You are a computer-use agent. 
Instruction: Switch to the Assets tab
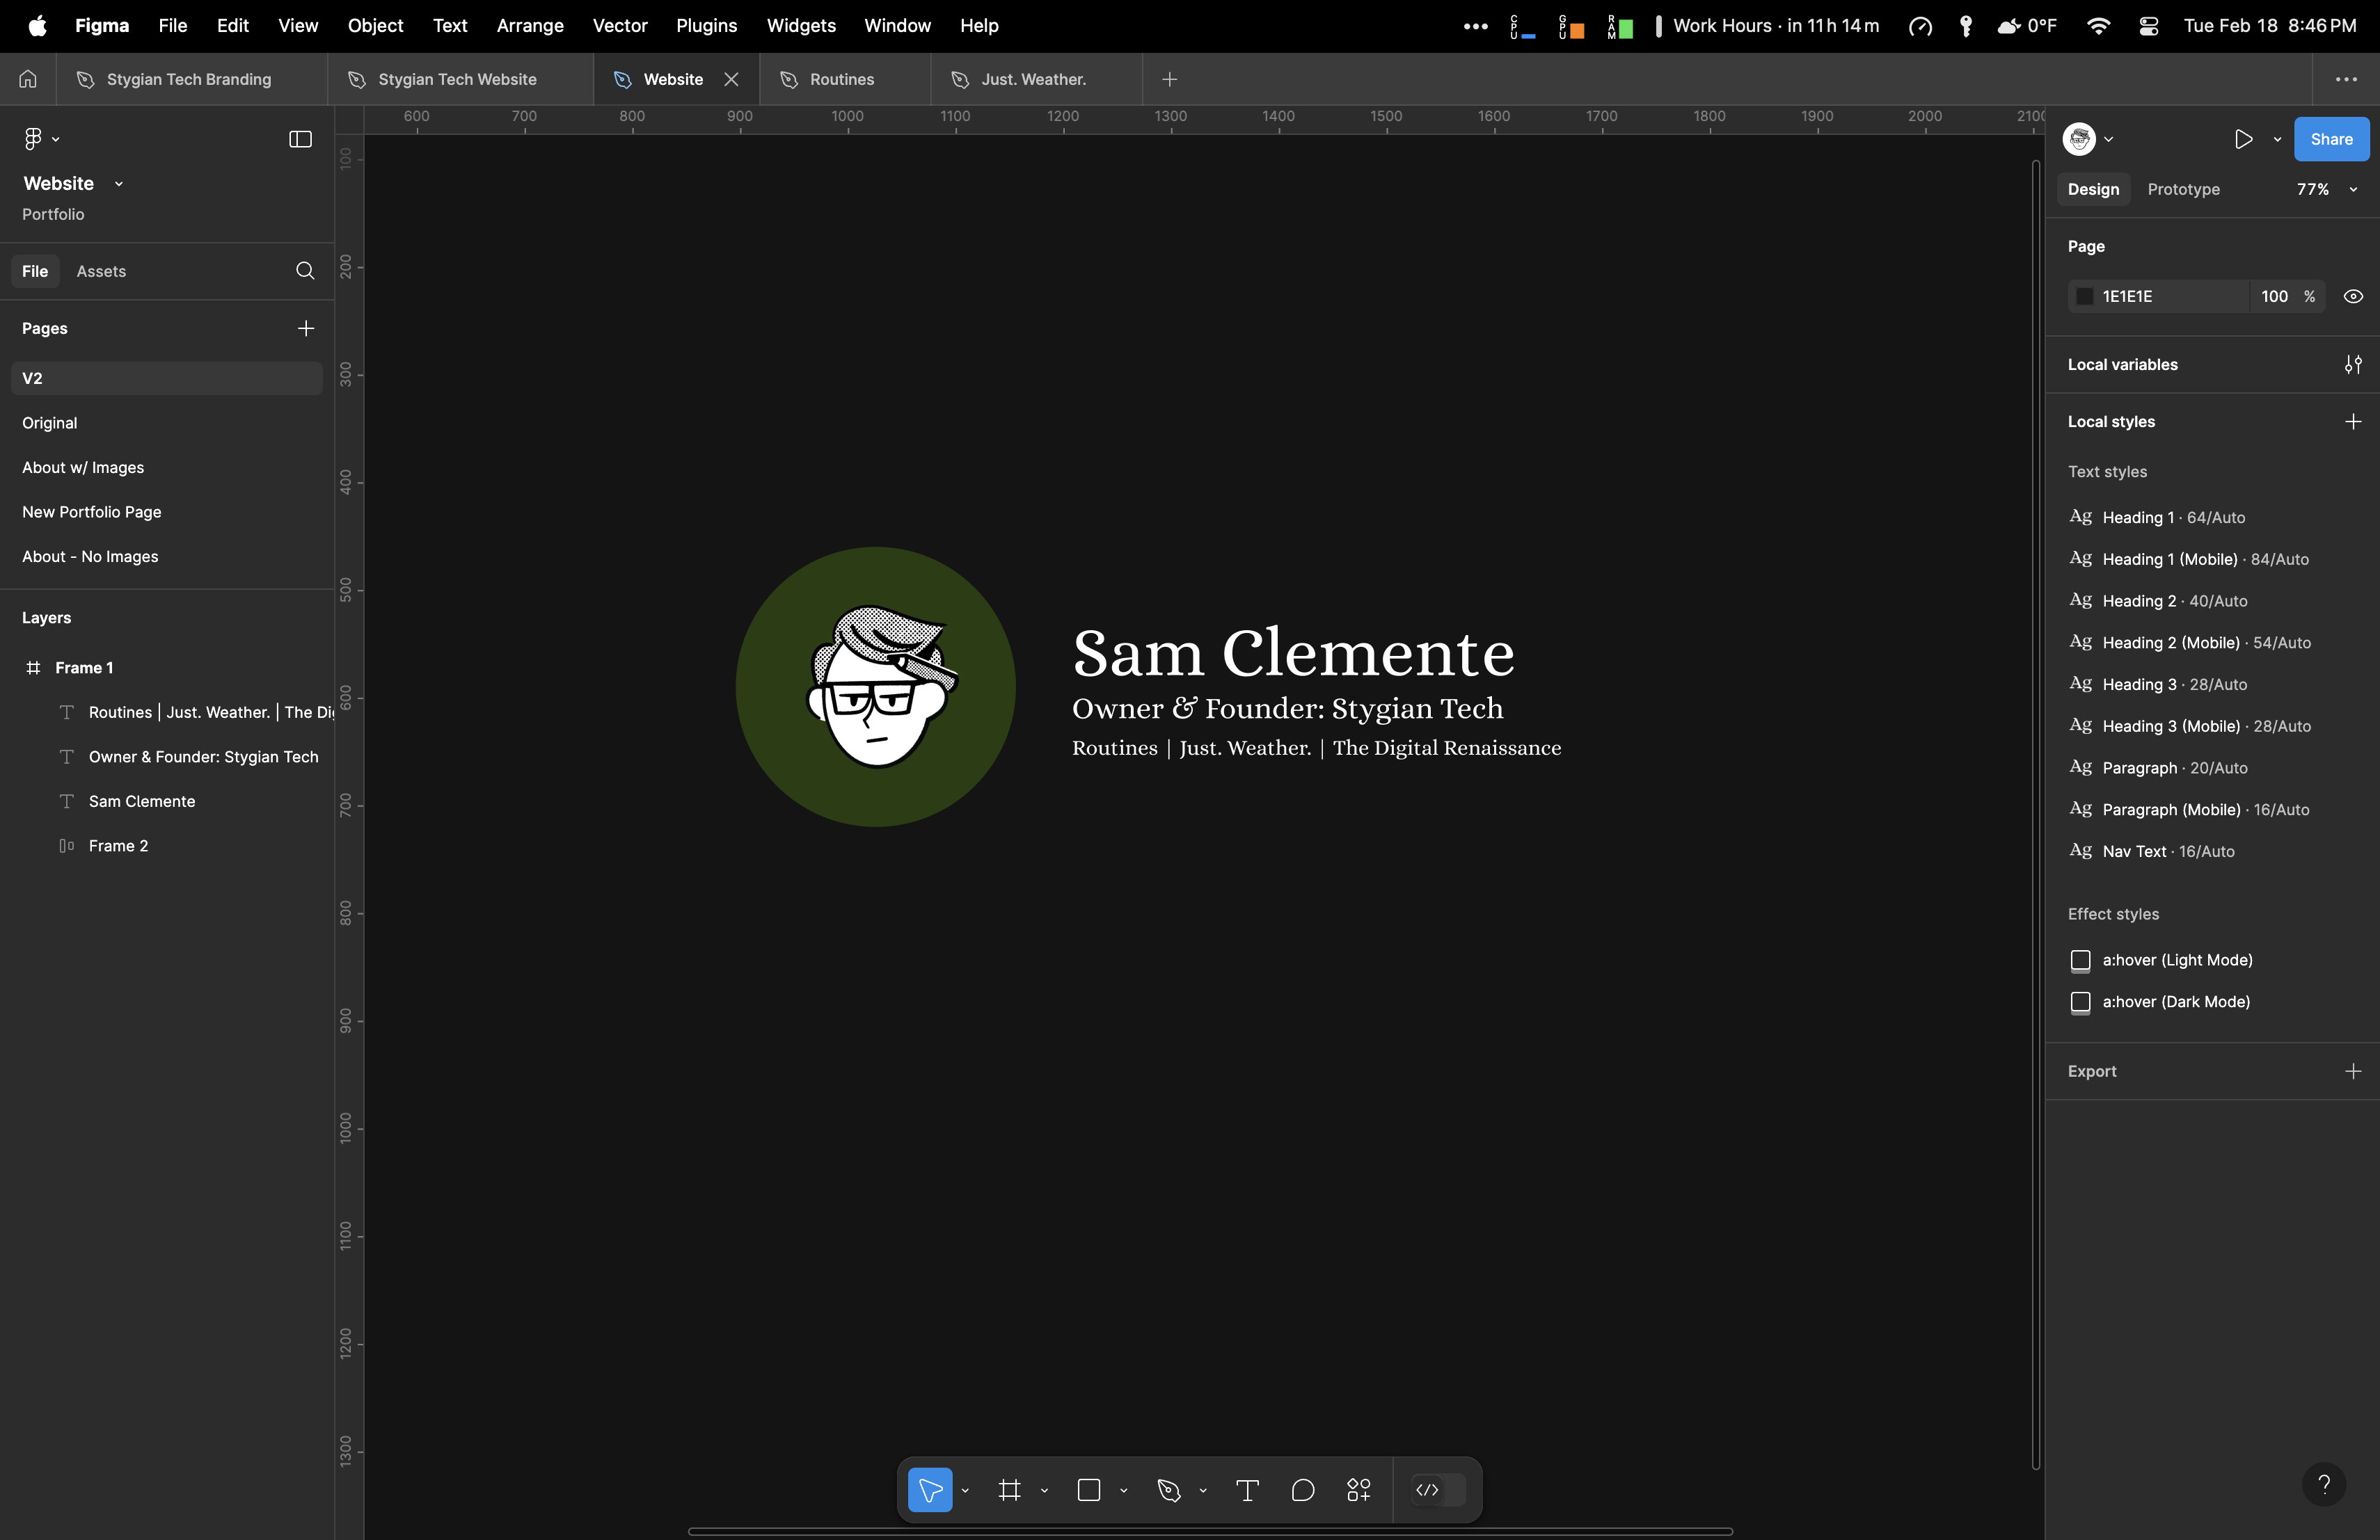coord(101,271)
